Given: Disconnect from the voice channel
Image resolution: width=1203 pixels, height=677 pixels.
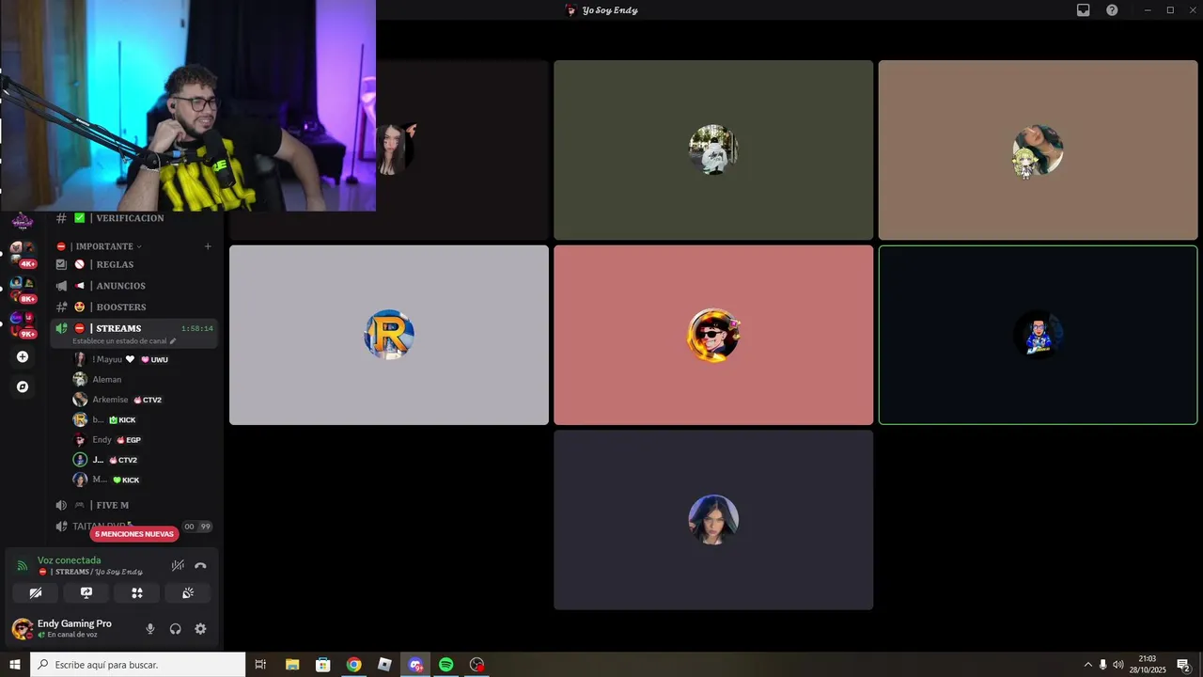Looking at the screenshot, I should click(200, 565).
